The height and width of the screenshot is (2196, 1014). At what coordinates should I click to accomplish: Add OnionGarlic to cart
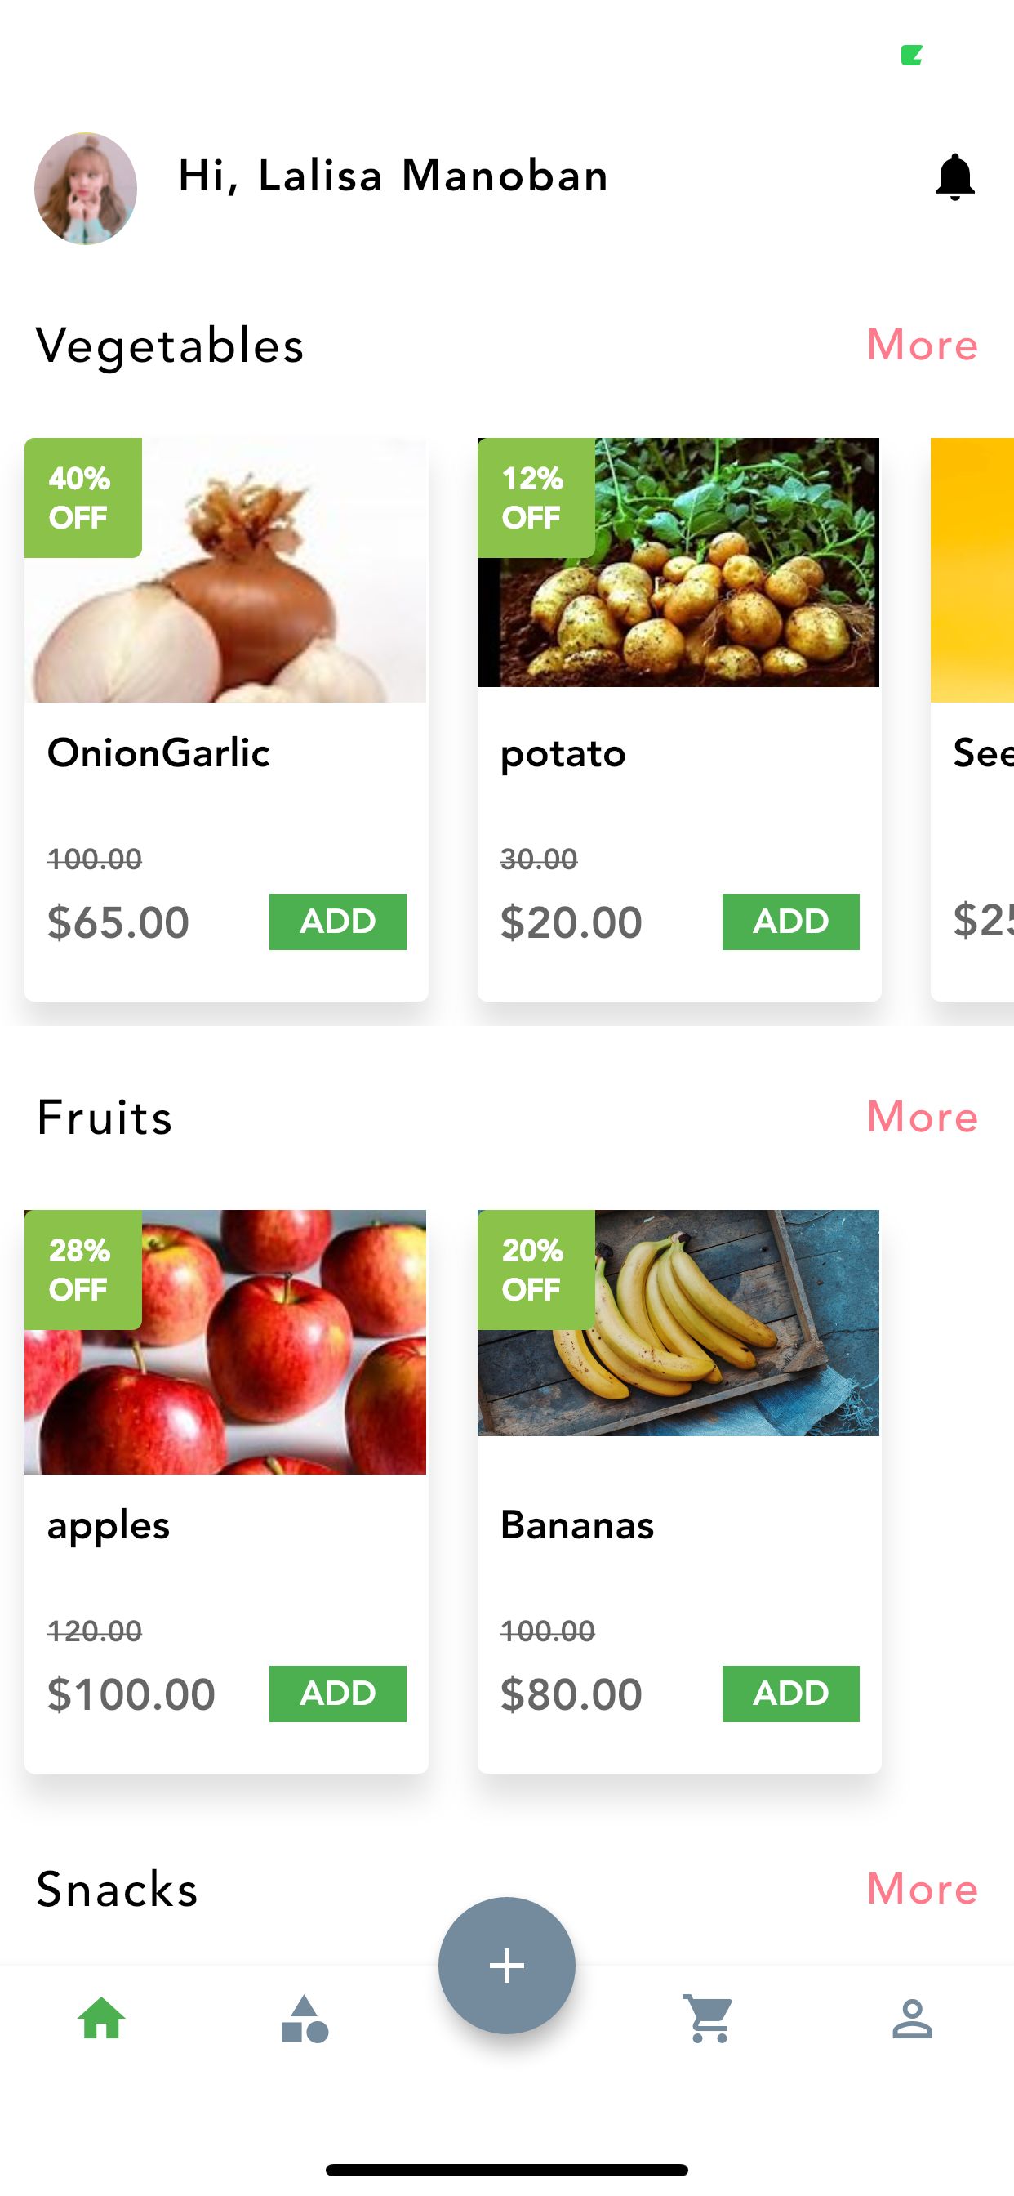(x=337, y=922)
